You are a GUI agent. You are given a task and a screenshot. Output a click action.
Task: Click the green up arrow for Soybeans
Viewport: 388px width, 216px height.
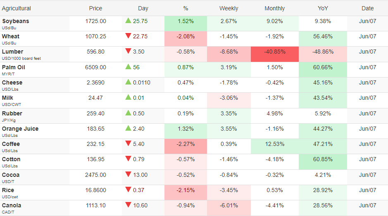click(x=128, y=21)
